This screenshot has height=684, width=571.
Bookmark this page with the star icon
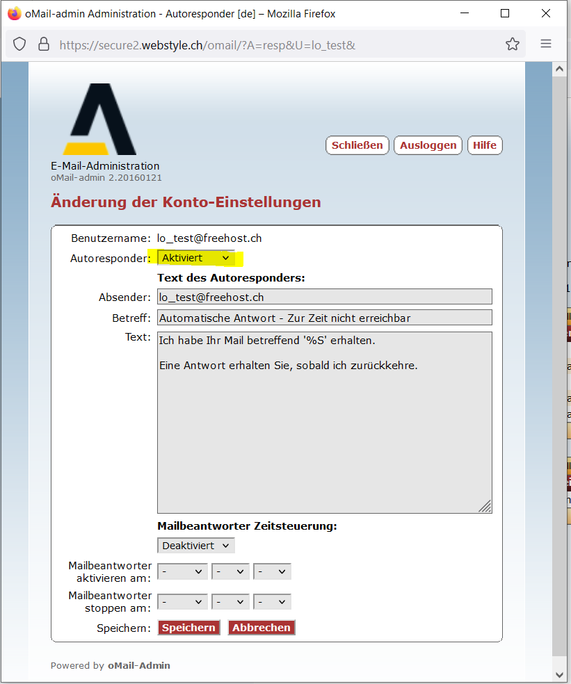pyautogui.click(x=513, y=44)
